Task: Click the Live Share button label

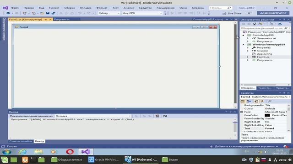Action: coord(234,13)
